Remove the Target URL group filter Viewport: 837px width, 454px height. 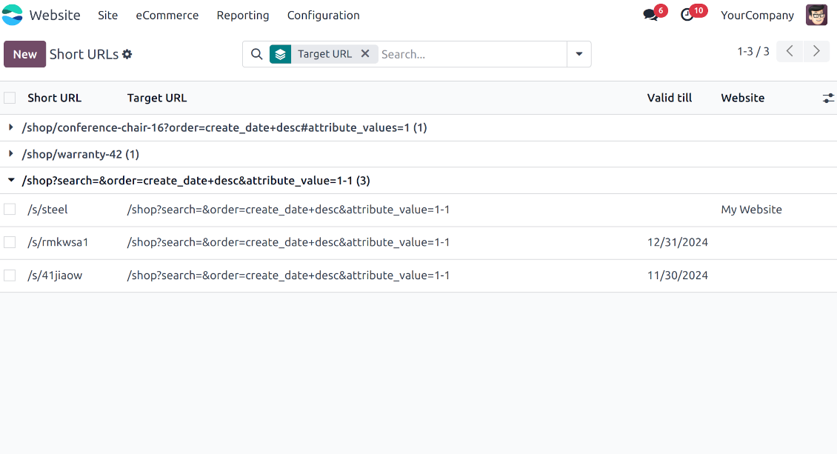pos(365,54)
